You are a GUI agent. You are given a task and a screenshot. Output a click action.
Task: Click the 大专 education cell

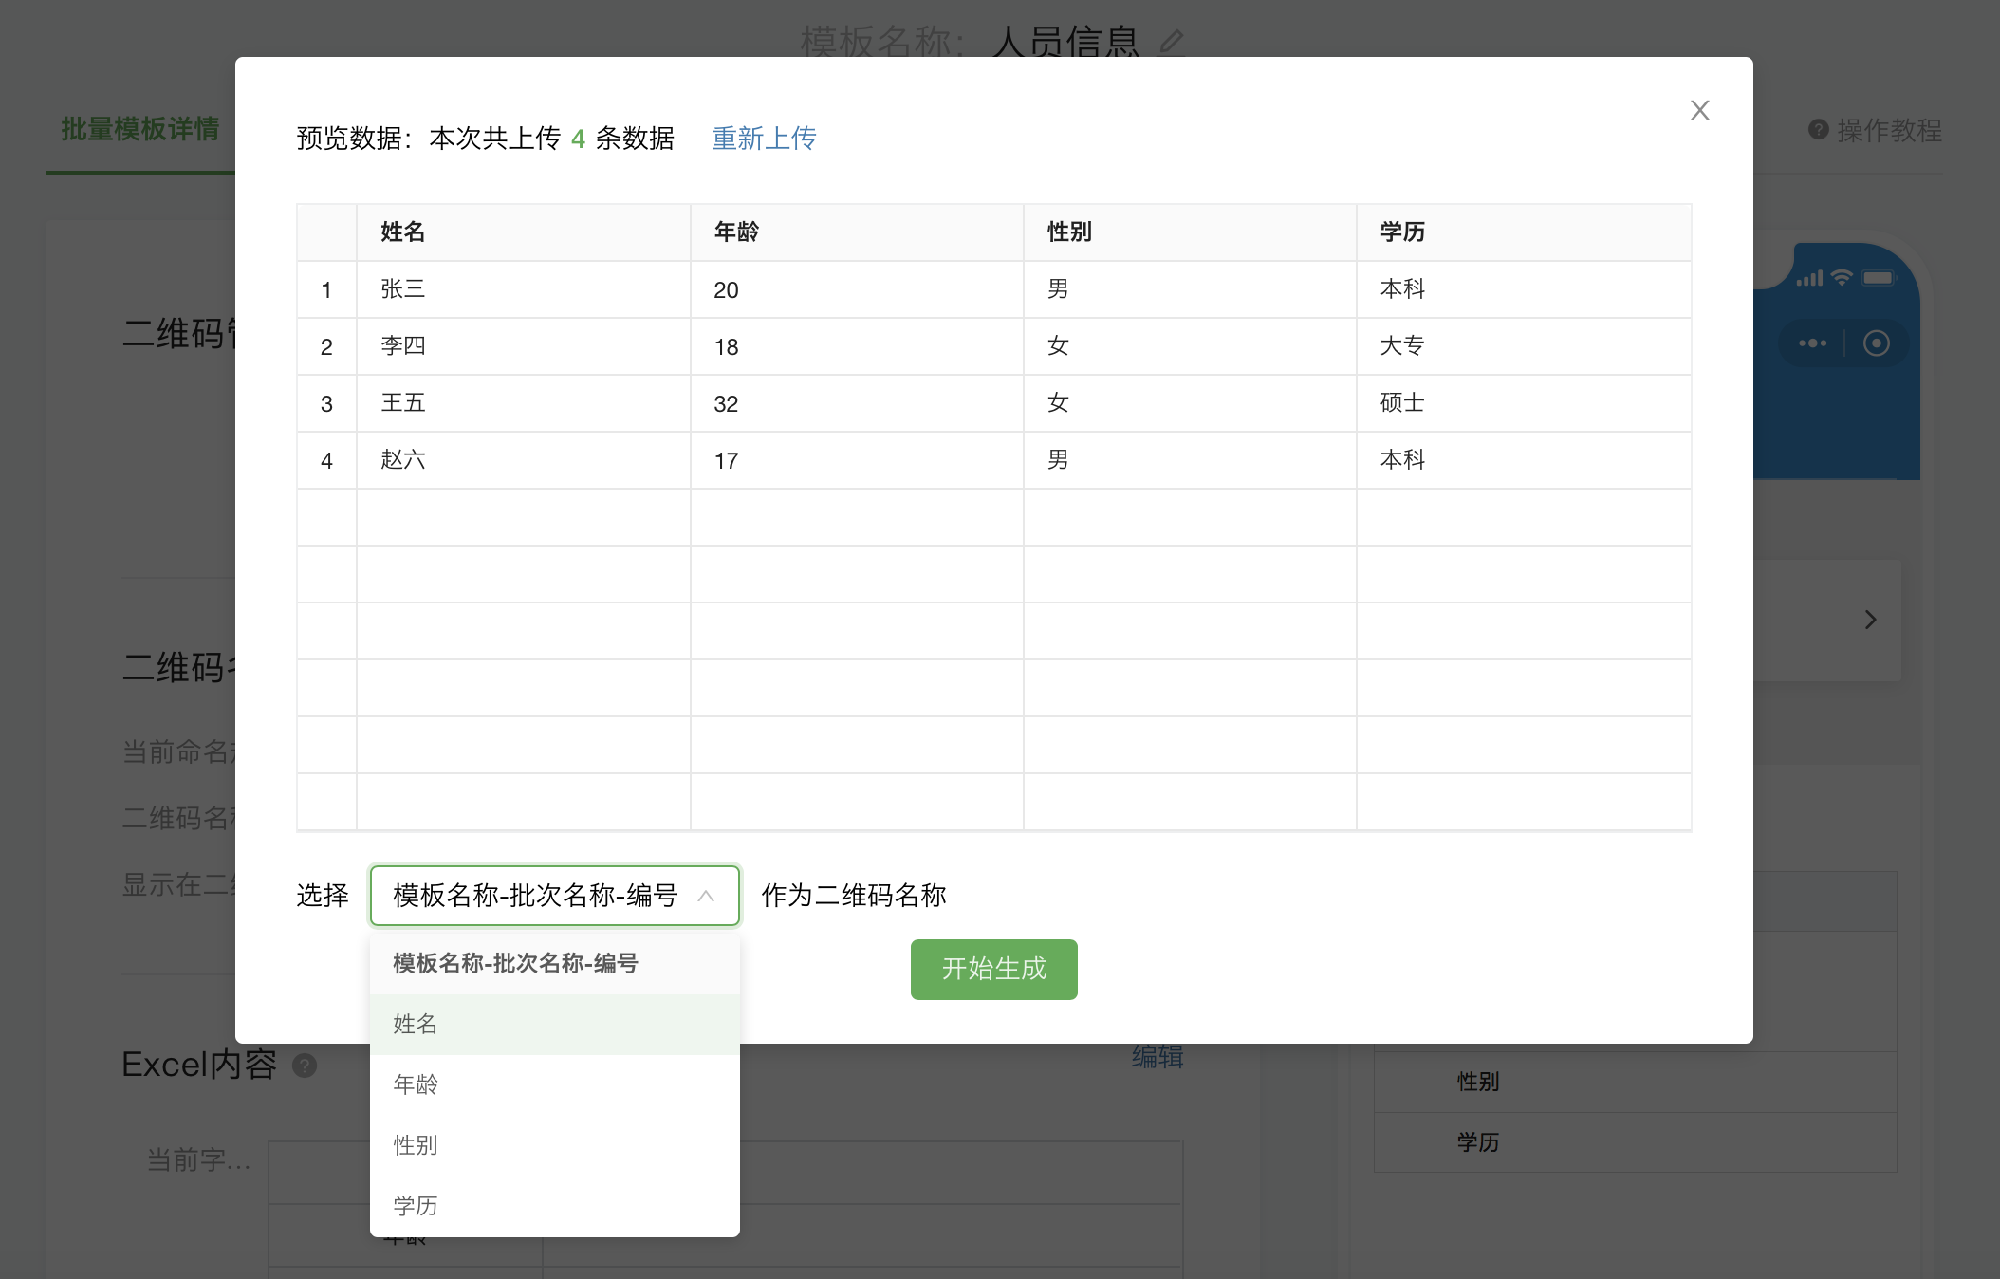pyautogui.click(x=1524, y=346)
